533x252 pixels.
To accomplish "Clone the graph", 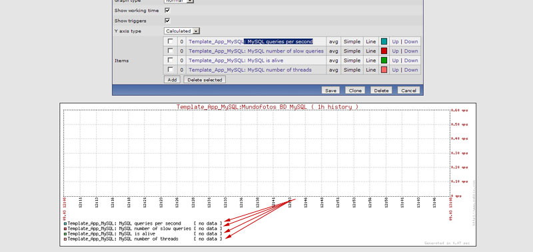I will [355, 90].
